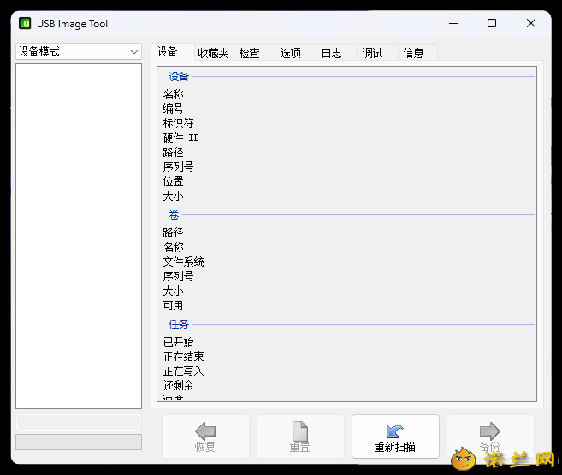Click the 正在写入 label
Viewport: 562px width, 475px height.
click(x=184, y=371)
